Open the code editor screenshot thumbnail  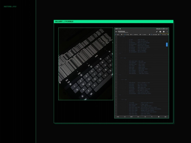(142, 73)
